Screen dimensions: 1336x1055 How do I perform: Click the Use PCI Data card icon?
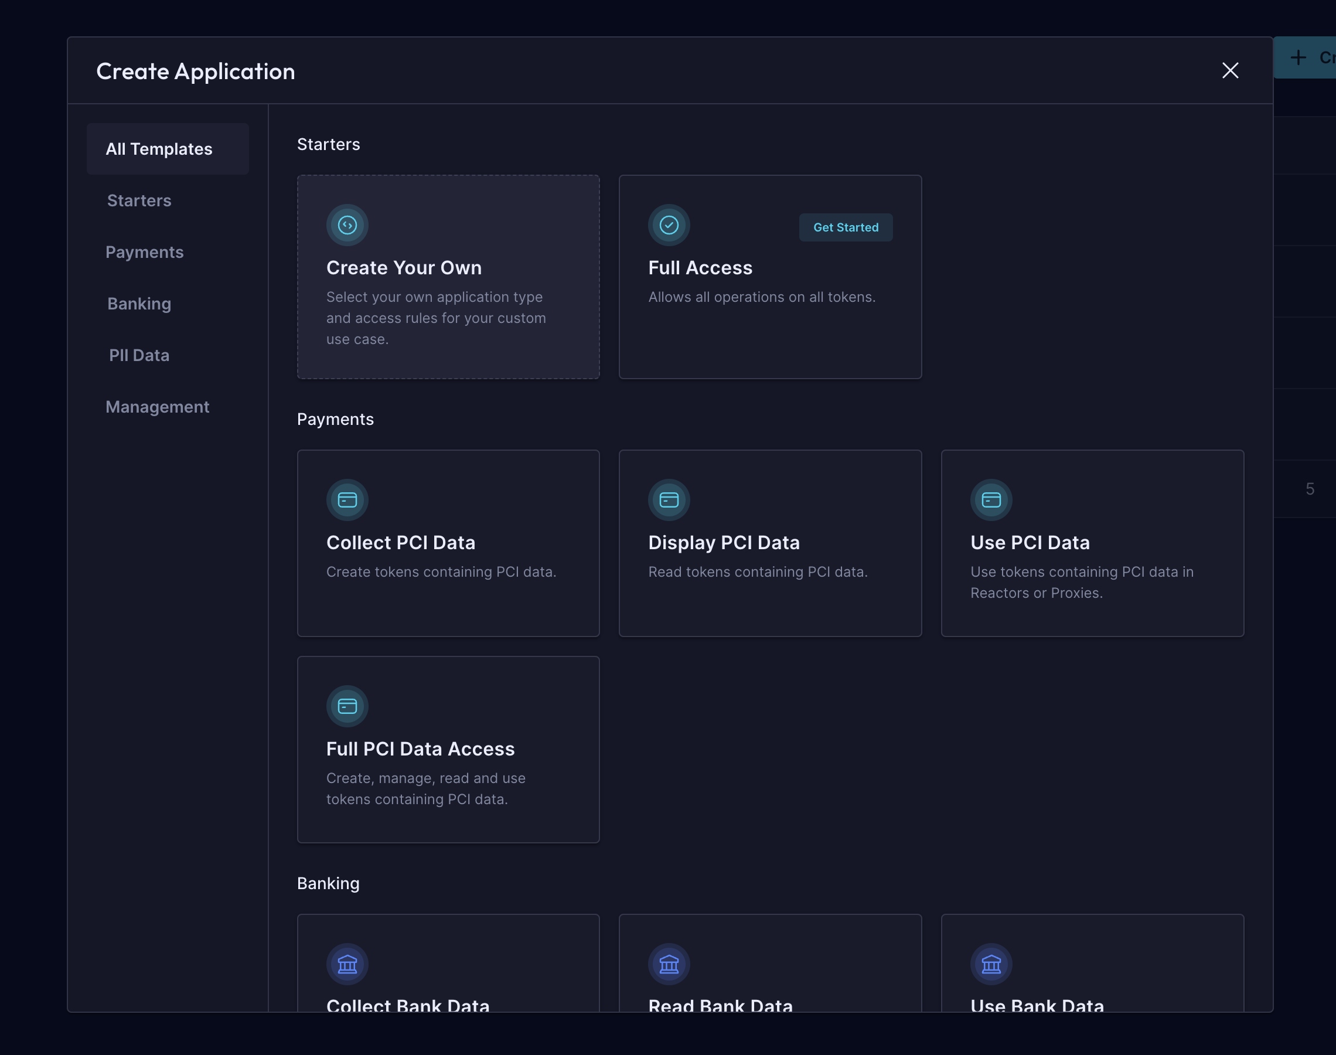pos(991,501)
